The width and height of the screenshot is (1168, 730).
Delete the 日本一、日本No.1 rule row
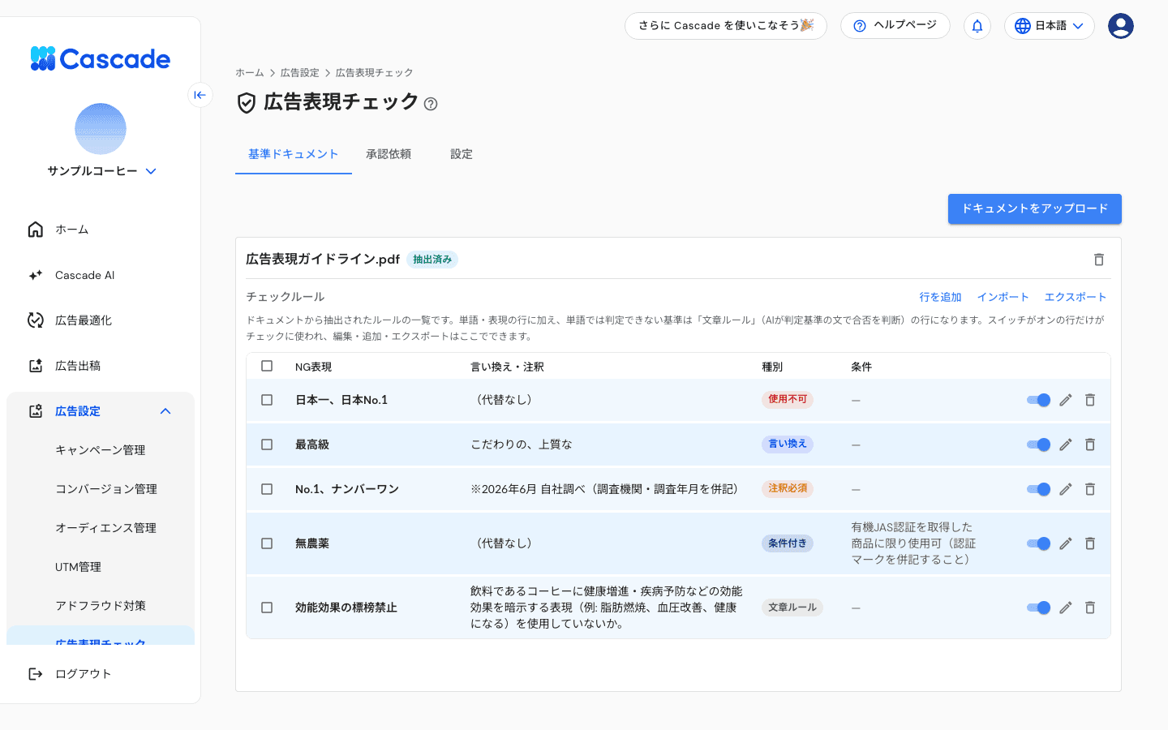(x=1090, y=400)
